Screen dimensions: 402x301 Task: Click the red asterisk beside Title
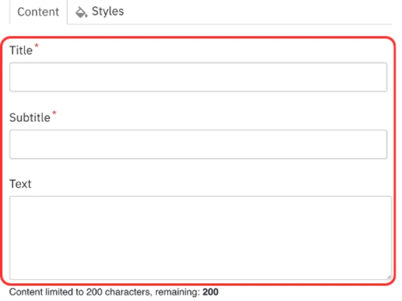tap(36, 46)
